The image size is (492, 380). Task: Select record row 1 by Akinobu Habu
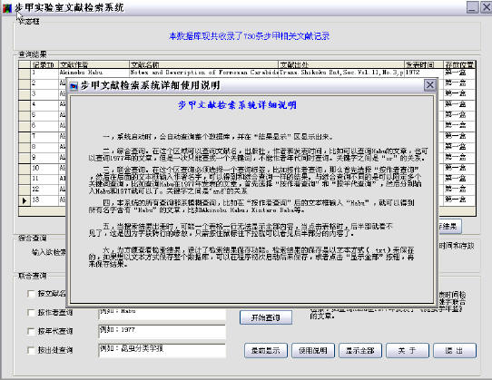tap(247, 73)
